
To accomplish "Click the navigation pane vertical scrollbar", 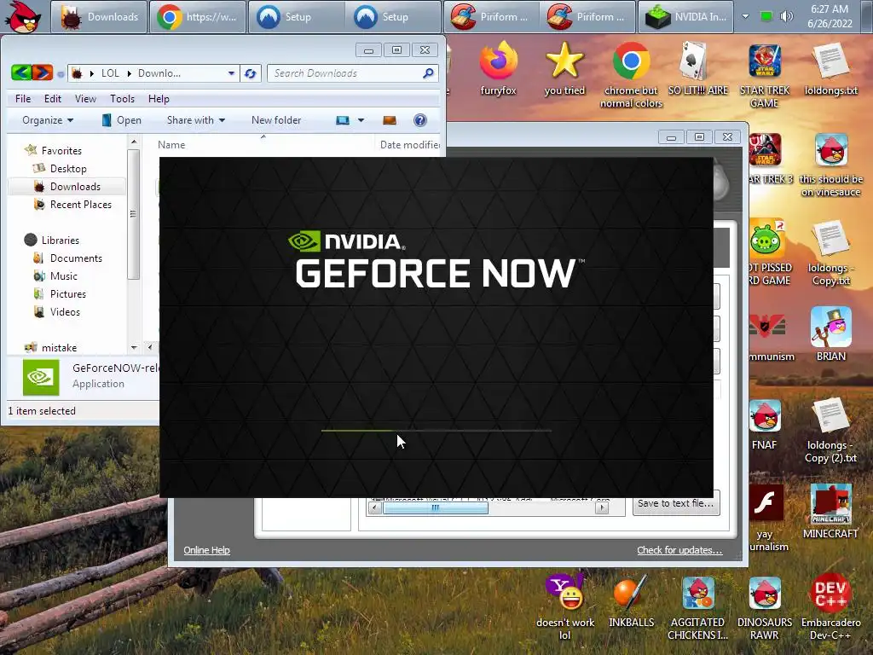I will coord(134,214).
